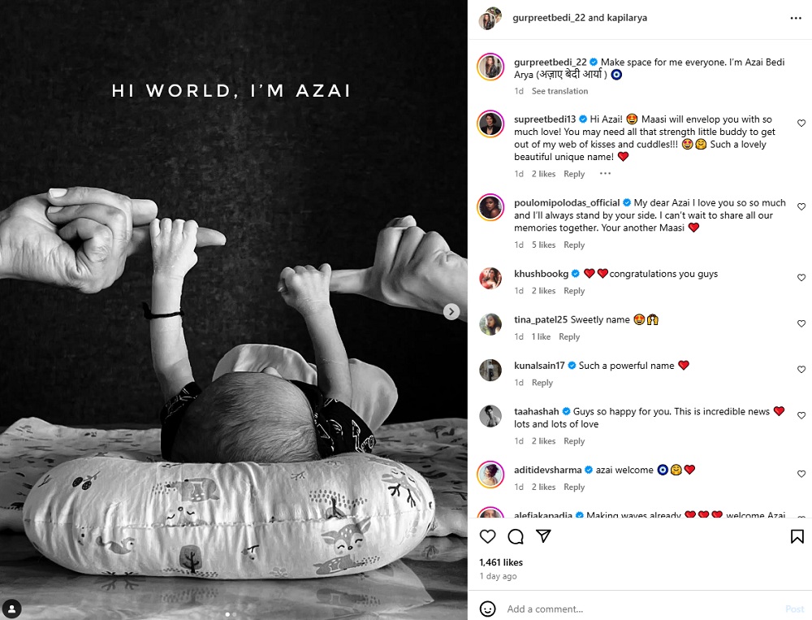Like supreetbedi13's comment

(801, 124)
